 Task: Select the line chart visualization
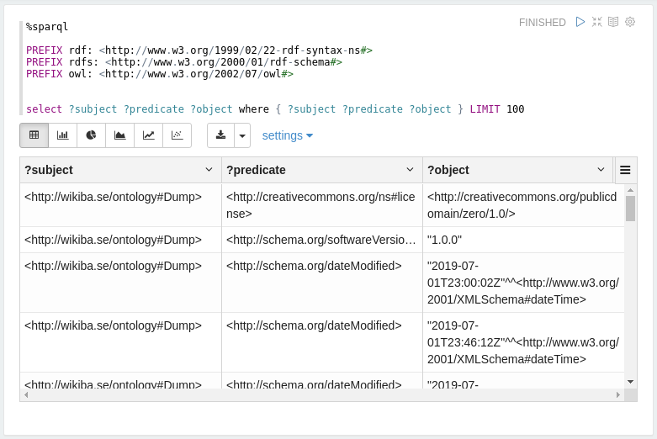point(149,135)
